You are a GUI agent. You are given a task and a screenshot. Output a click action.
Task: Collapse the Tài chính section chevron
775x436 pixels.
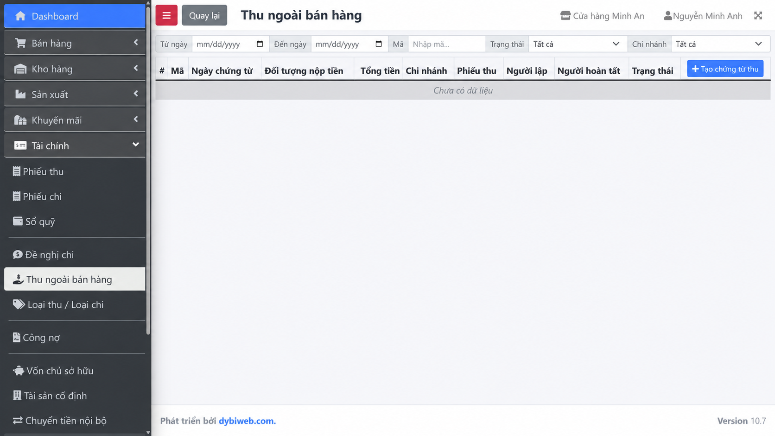tap(136, 145)
